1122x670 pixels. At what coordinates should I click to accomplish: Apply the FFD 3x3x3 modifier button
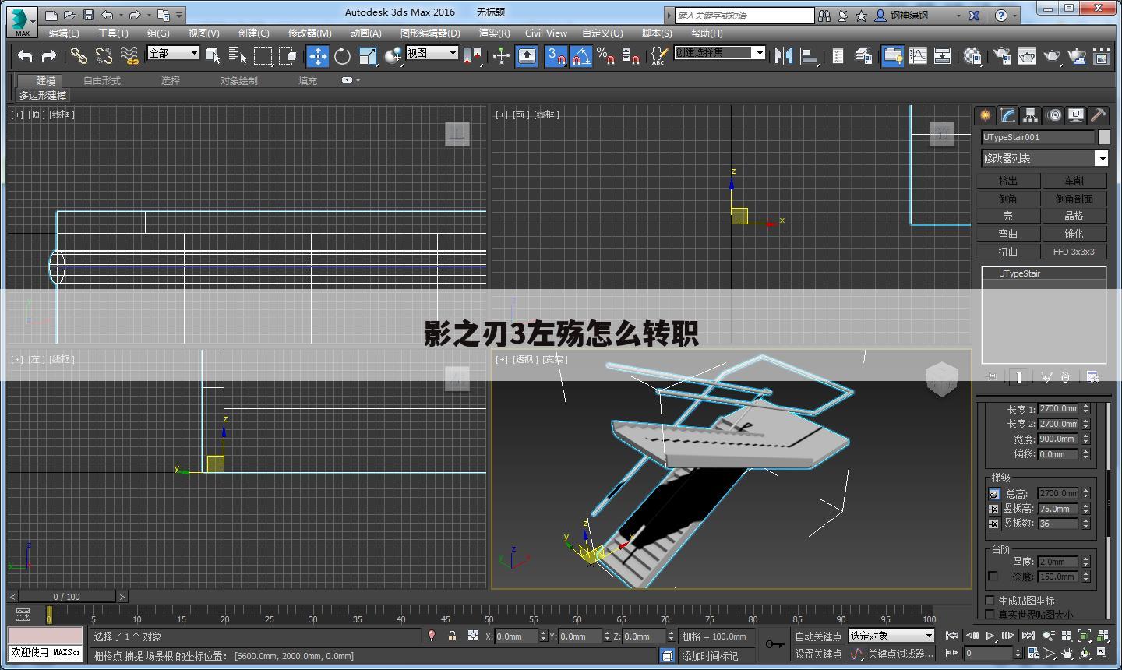point(1074,252)
